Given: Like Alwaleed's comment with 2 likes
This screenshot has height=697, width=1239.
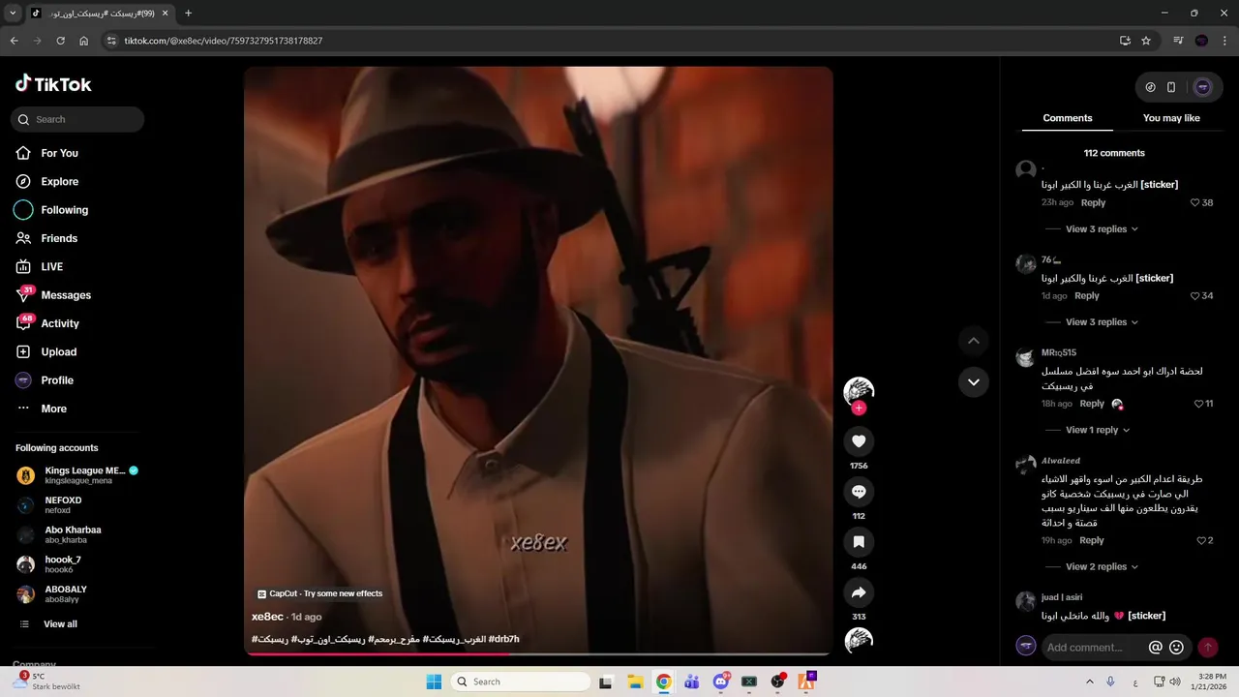Looking at the screenshot, I should [x=1201, y=541].
